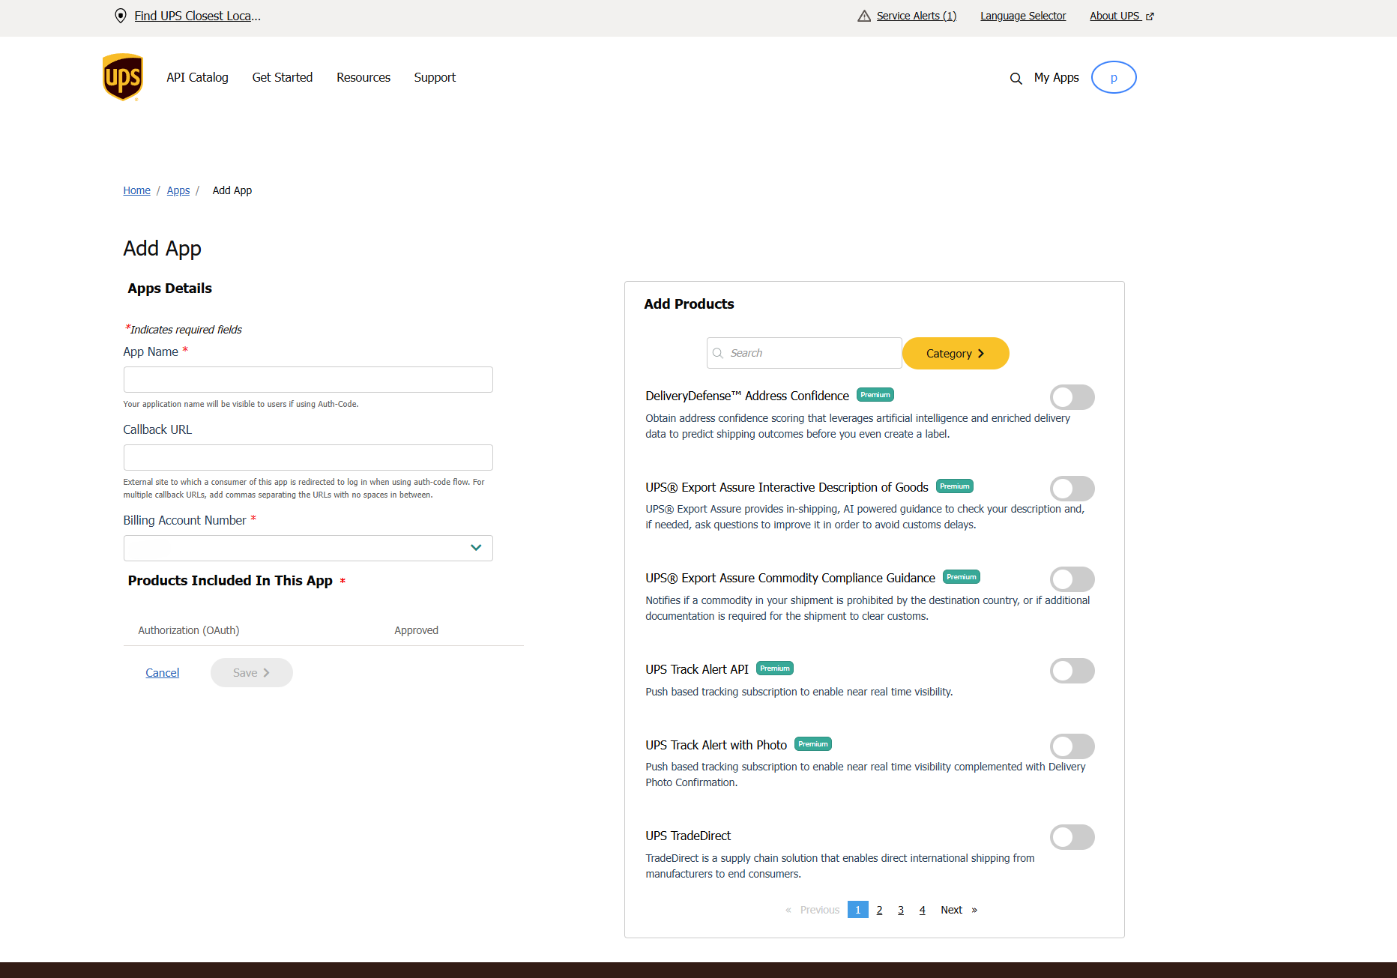The height and width of the screenshot is (978, 1397).
Task: Focus the App Name input field
Action: (x=308, y=379)
